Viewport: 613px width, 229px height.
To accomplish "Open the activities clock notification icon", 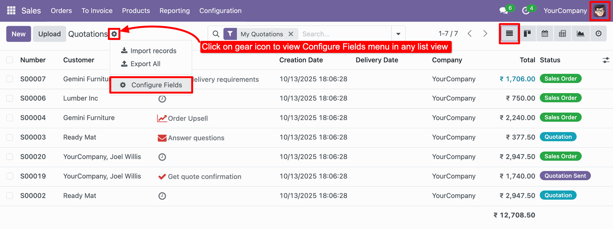I will click(526, 11).
